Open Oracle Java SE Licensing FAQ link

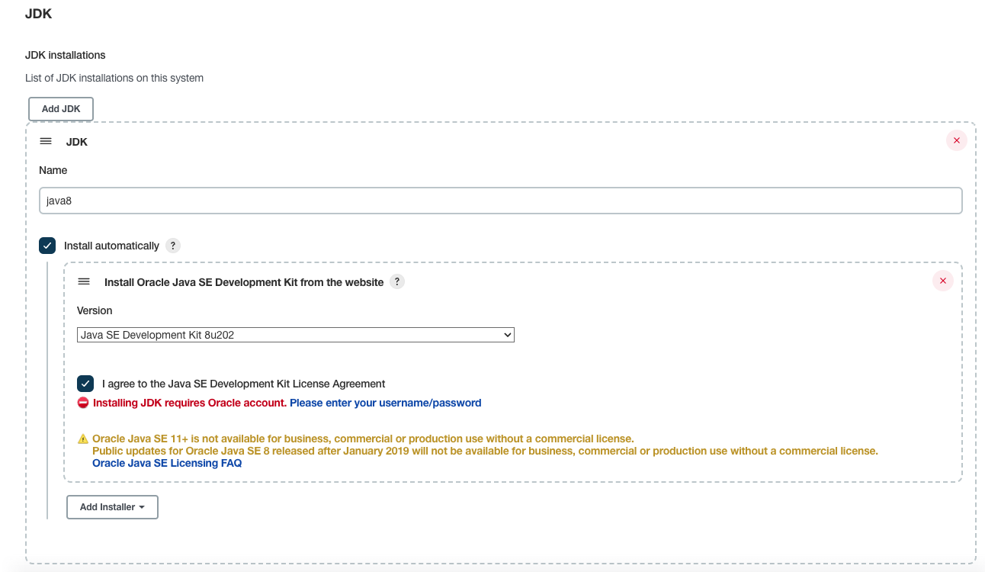pos(167,463)
